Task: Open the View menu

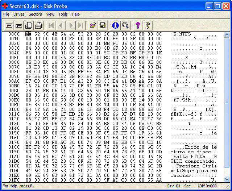Action: (x=50, y=14)
